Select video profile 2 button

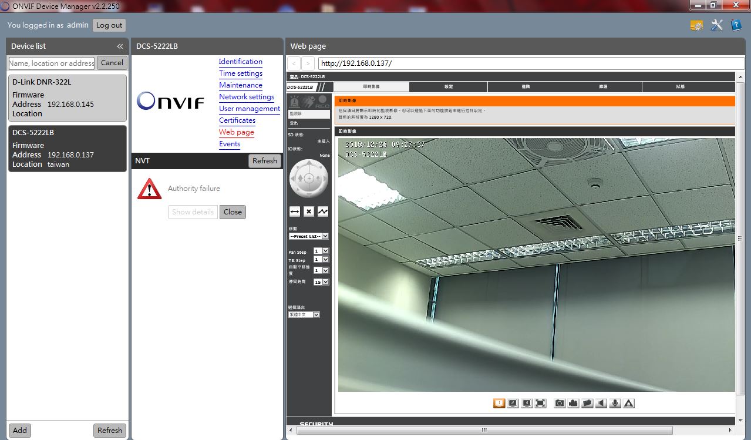(x=513, y=403)
